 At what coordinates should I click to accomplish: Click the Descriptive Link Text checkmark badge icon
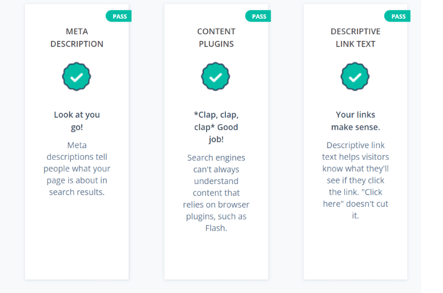355,77
